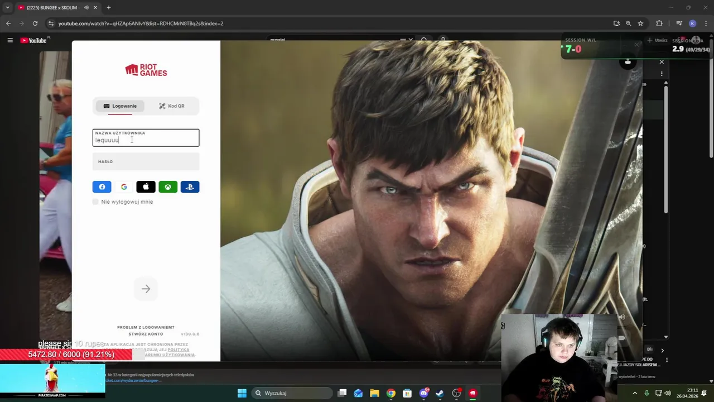714x402 pixels.
Task: Open the Riot Client taskbar icon
Action: [472, 393]
